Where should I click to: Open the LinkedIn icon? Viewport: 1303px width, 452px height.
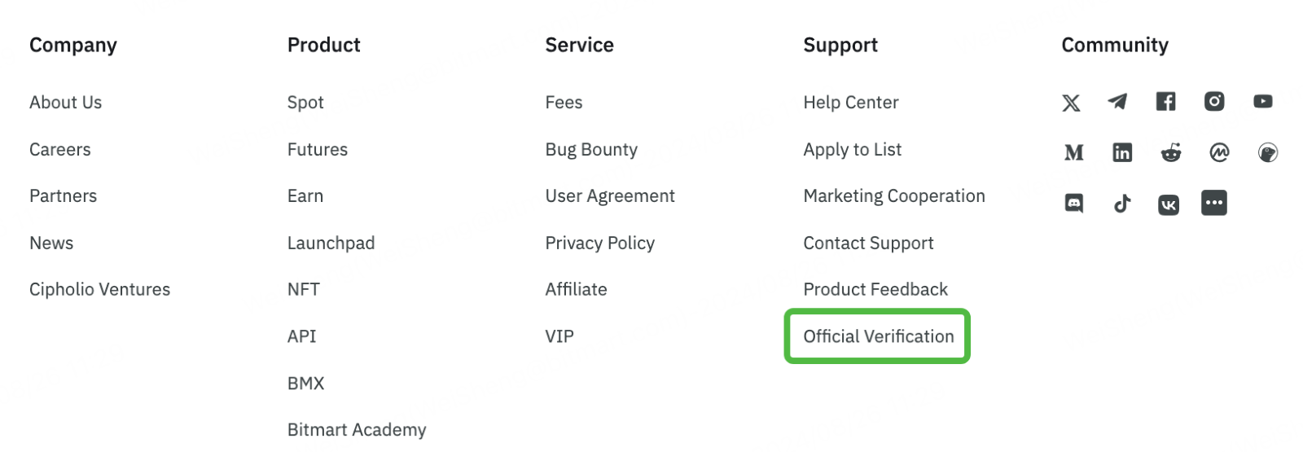coord(1122,152)
